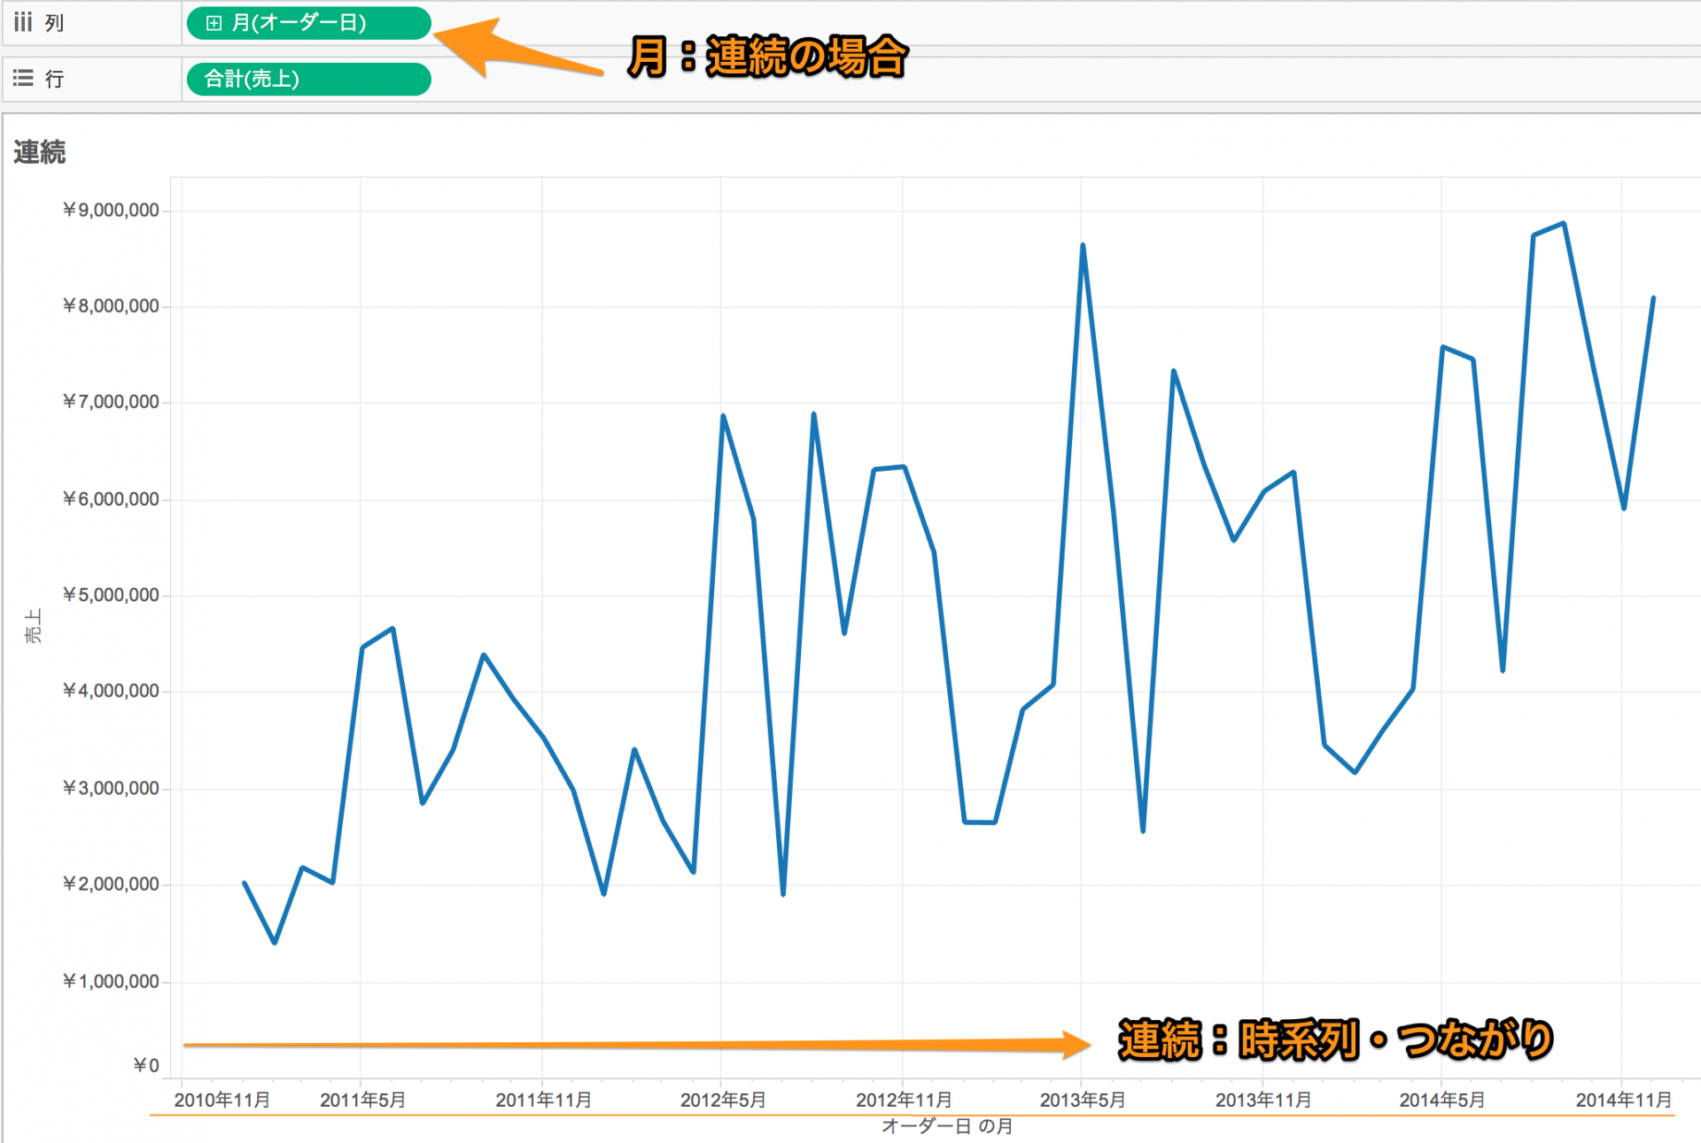Click the 2011年5月 axis tick label

click(x=362, y=1100)
